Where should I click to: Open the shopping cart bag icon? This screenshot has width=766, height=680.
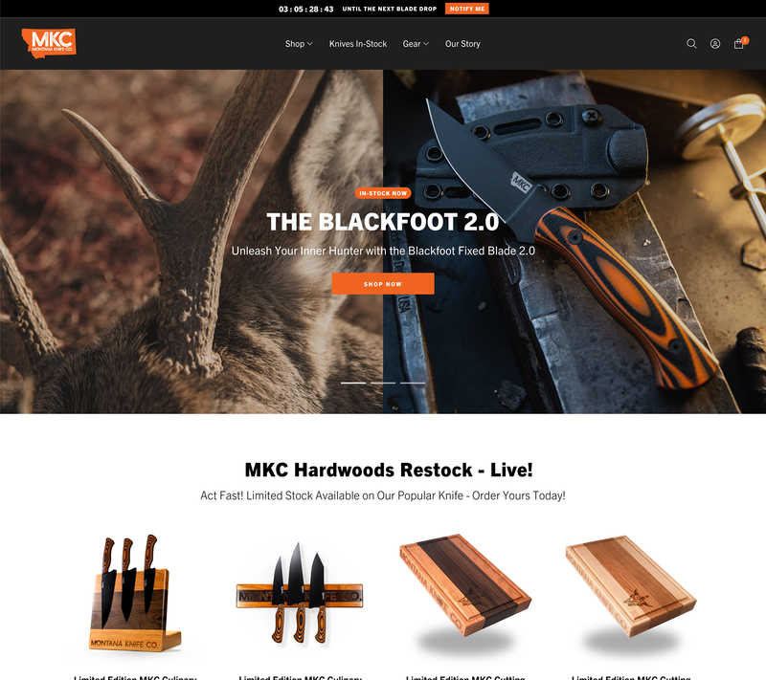click(738, 44)
